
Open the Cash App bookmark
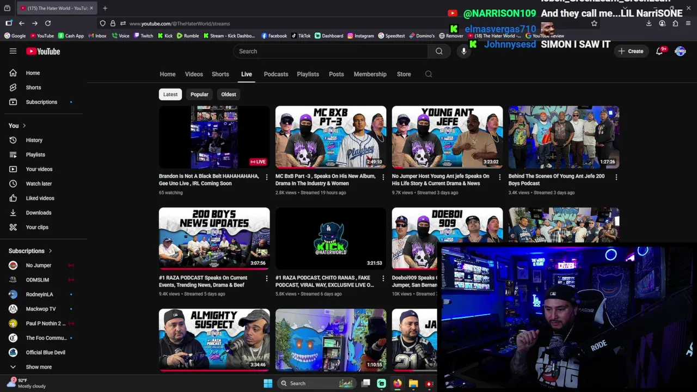(71, 36)
